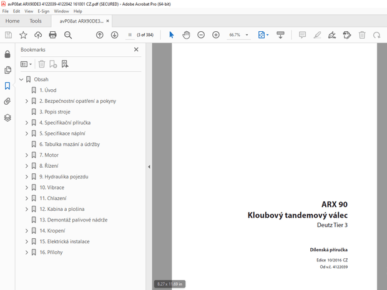Open the Page Thumbnails panel icon

[x=7, y=70]
